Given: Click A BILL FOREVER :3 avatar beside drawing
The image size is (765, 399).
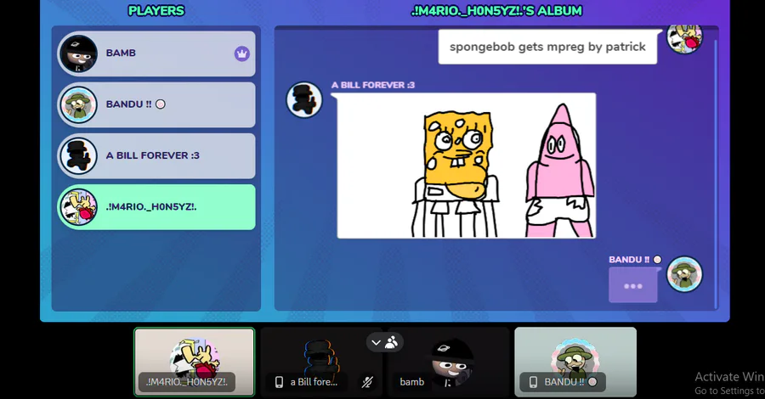Looking at the screenshot, I should click(x=304, y=100).
